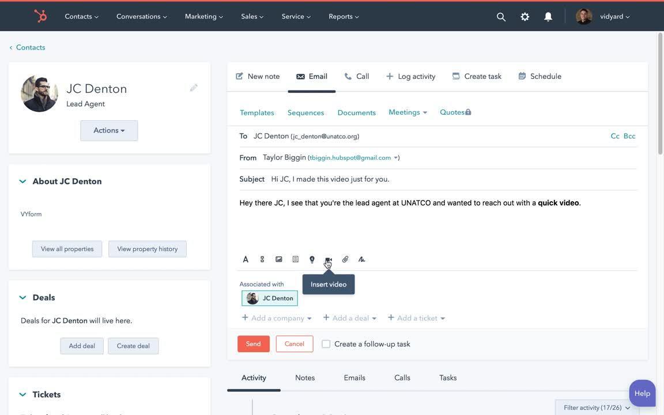Go back to Contacts link
Viewport: 664px width, 415px height.
pos(27,47)
